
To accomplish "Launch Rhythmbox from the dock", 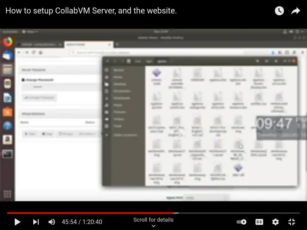I will point(7,84).
